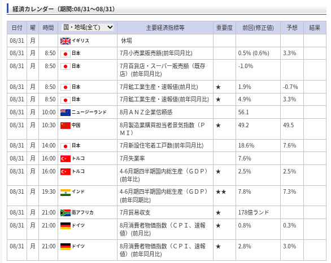Screen dimensions: 331x263
Task: Click 8月ＡＮＺ企業信頼感 indicator text
Action: click(146, 112)
